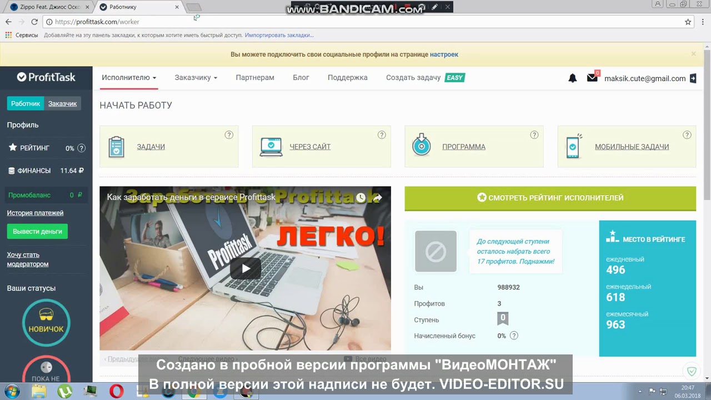Click the browser reload button
Screen dimensions: 711x400
pyautogui.click(x=34, y=22)
